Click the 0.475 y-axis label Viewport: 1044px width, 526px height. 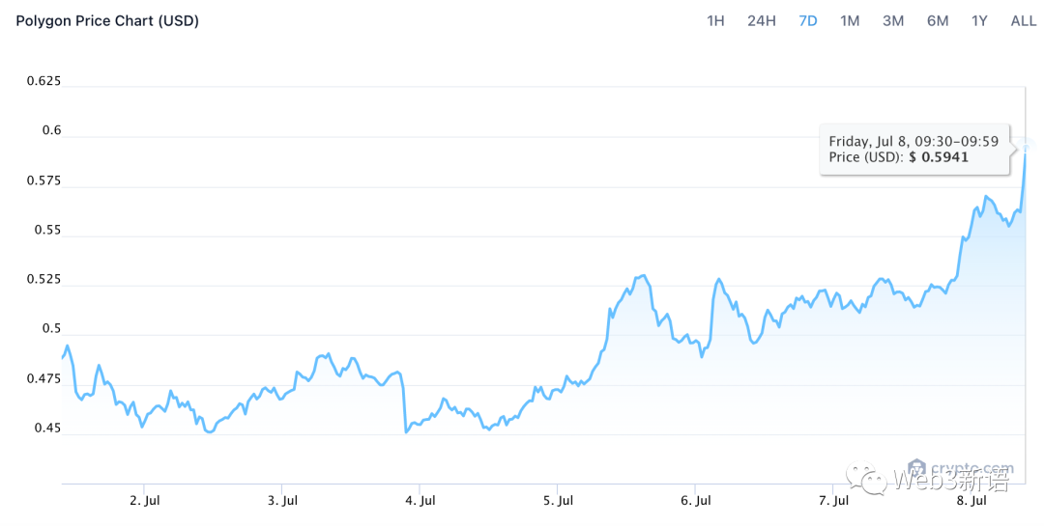click(43, 379)
